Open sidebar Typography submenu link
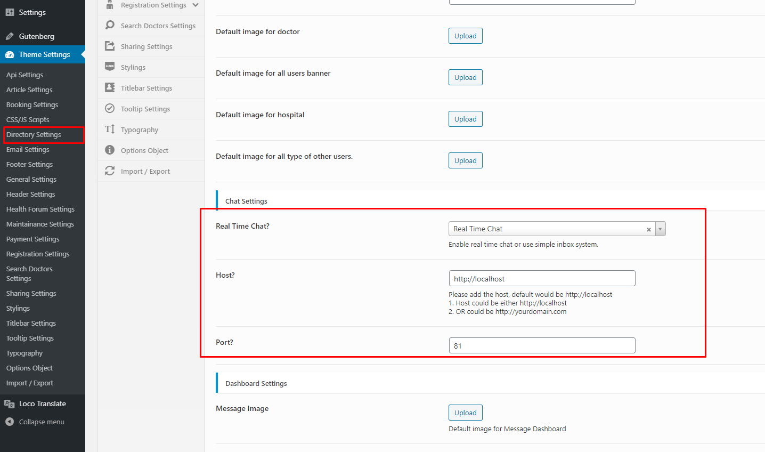 [x=25, y=353]
